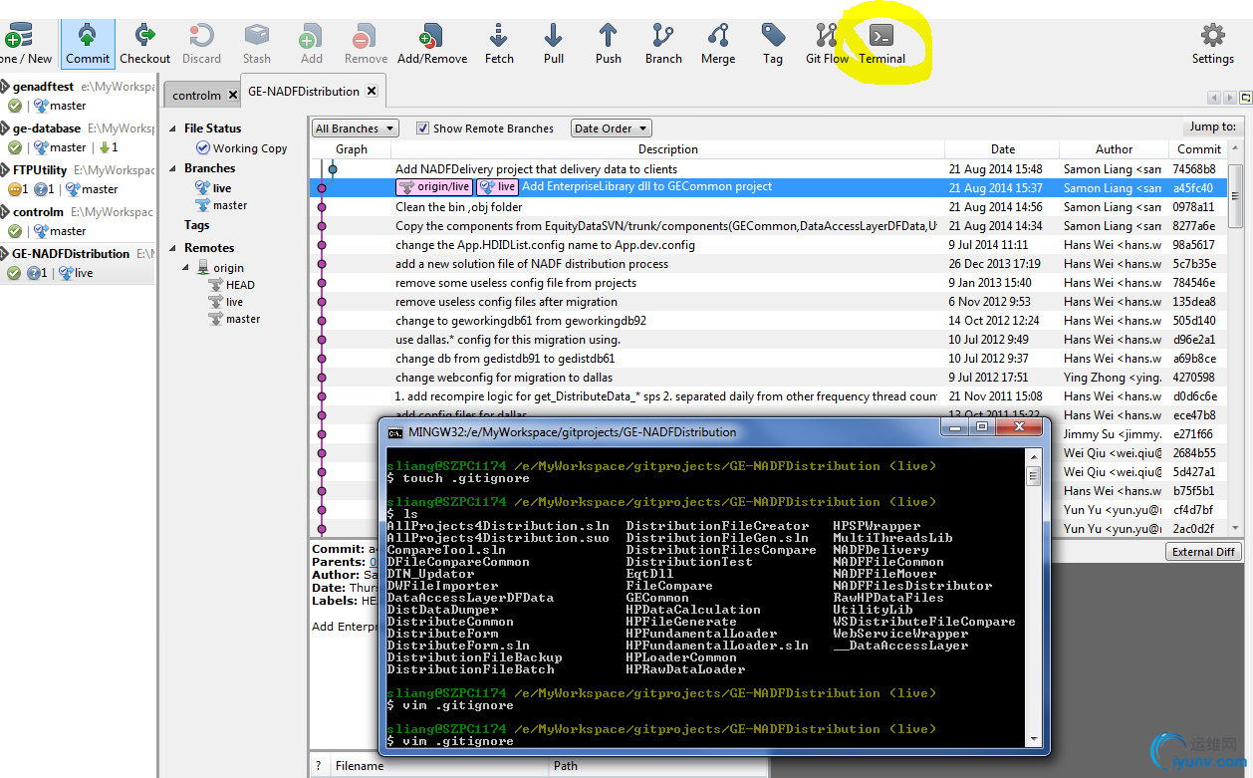This screenshot has width=1253, height=778.
Task: Select the Clean the bin, obj folder commit
Action: [x=458, y=207]
